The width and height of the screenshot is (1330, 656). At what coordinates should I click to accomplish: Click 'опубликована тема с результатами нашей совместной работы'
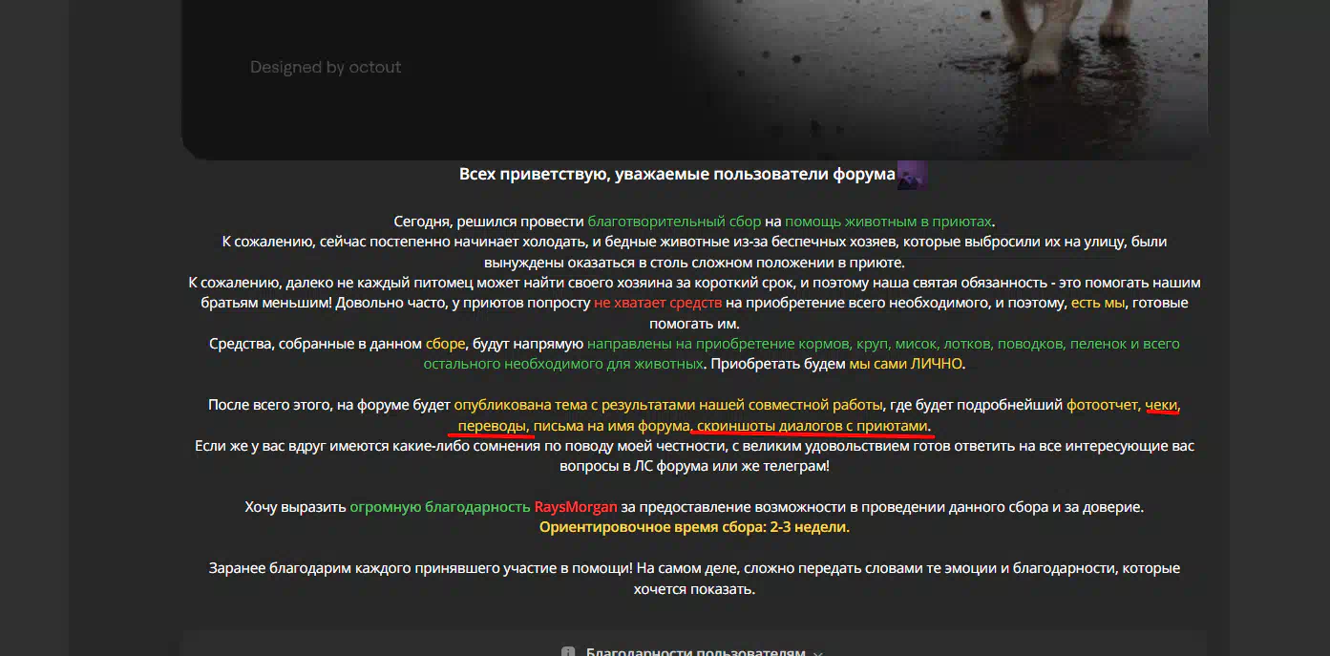669,405
